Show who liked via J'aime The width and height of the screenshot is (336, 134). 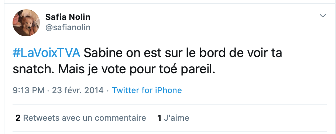point(174,118)
